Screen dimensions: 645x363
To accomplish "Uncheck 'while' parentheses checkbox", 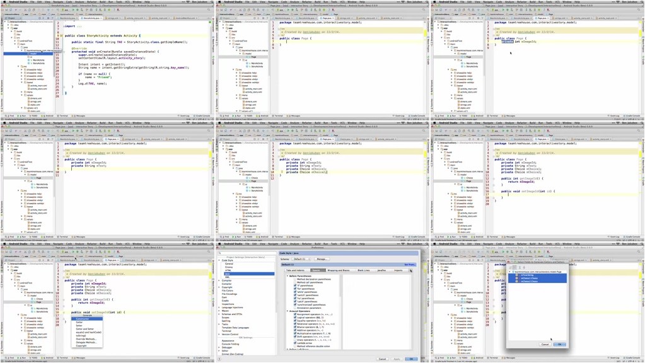I will point(295,292).
